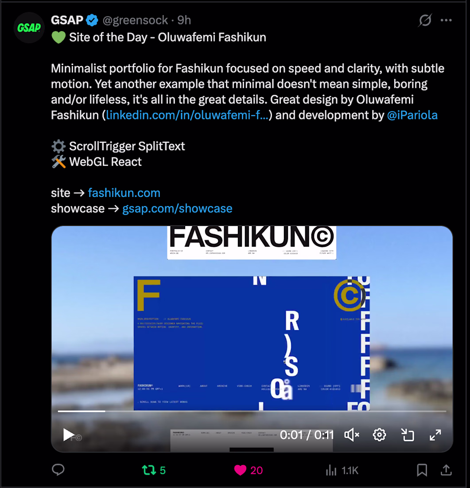Click the share upload icon
The image size is (470, 488).
coord(446,470)
